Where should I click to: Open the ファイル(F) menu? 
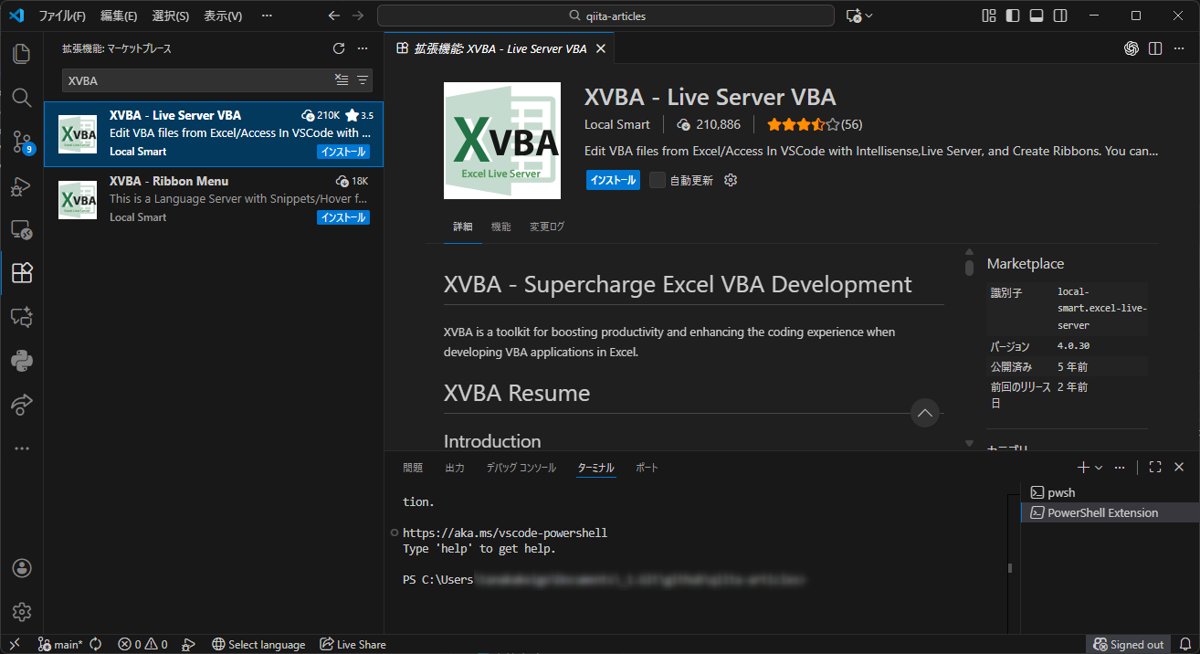coord(62,16)
